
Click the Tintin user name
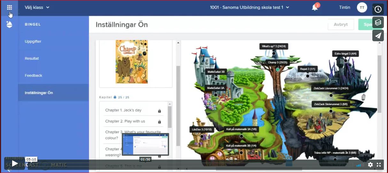[345, 7]
